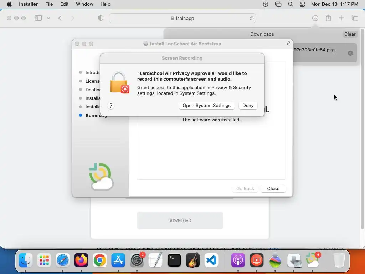The height and width of the screenshot is (274, 365).
Task: Switch to the Installer app in Dock
Action: 294,260
